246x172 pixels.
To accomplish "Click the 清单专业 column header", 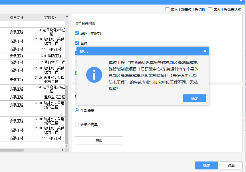I will coord(17,18).
